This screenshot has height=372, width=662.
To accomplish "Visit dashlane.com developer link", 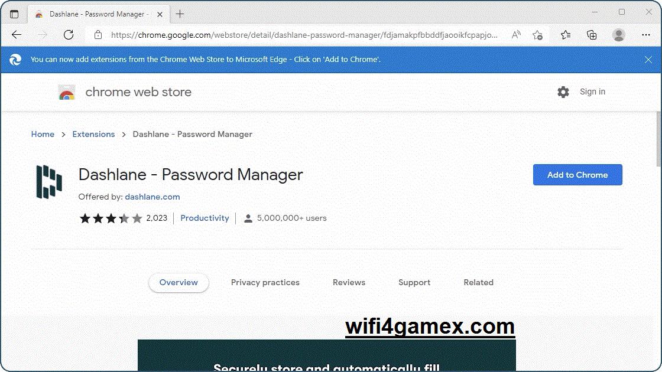I will [x=152, y=197].
